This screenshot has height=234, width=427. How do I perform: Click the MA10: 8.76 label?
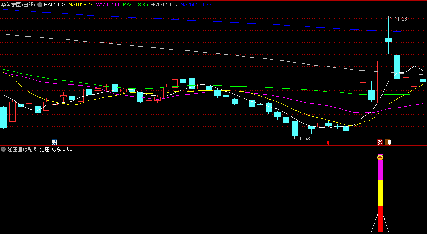point(81,5)
